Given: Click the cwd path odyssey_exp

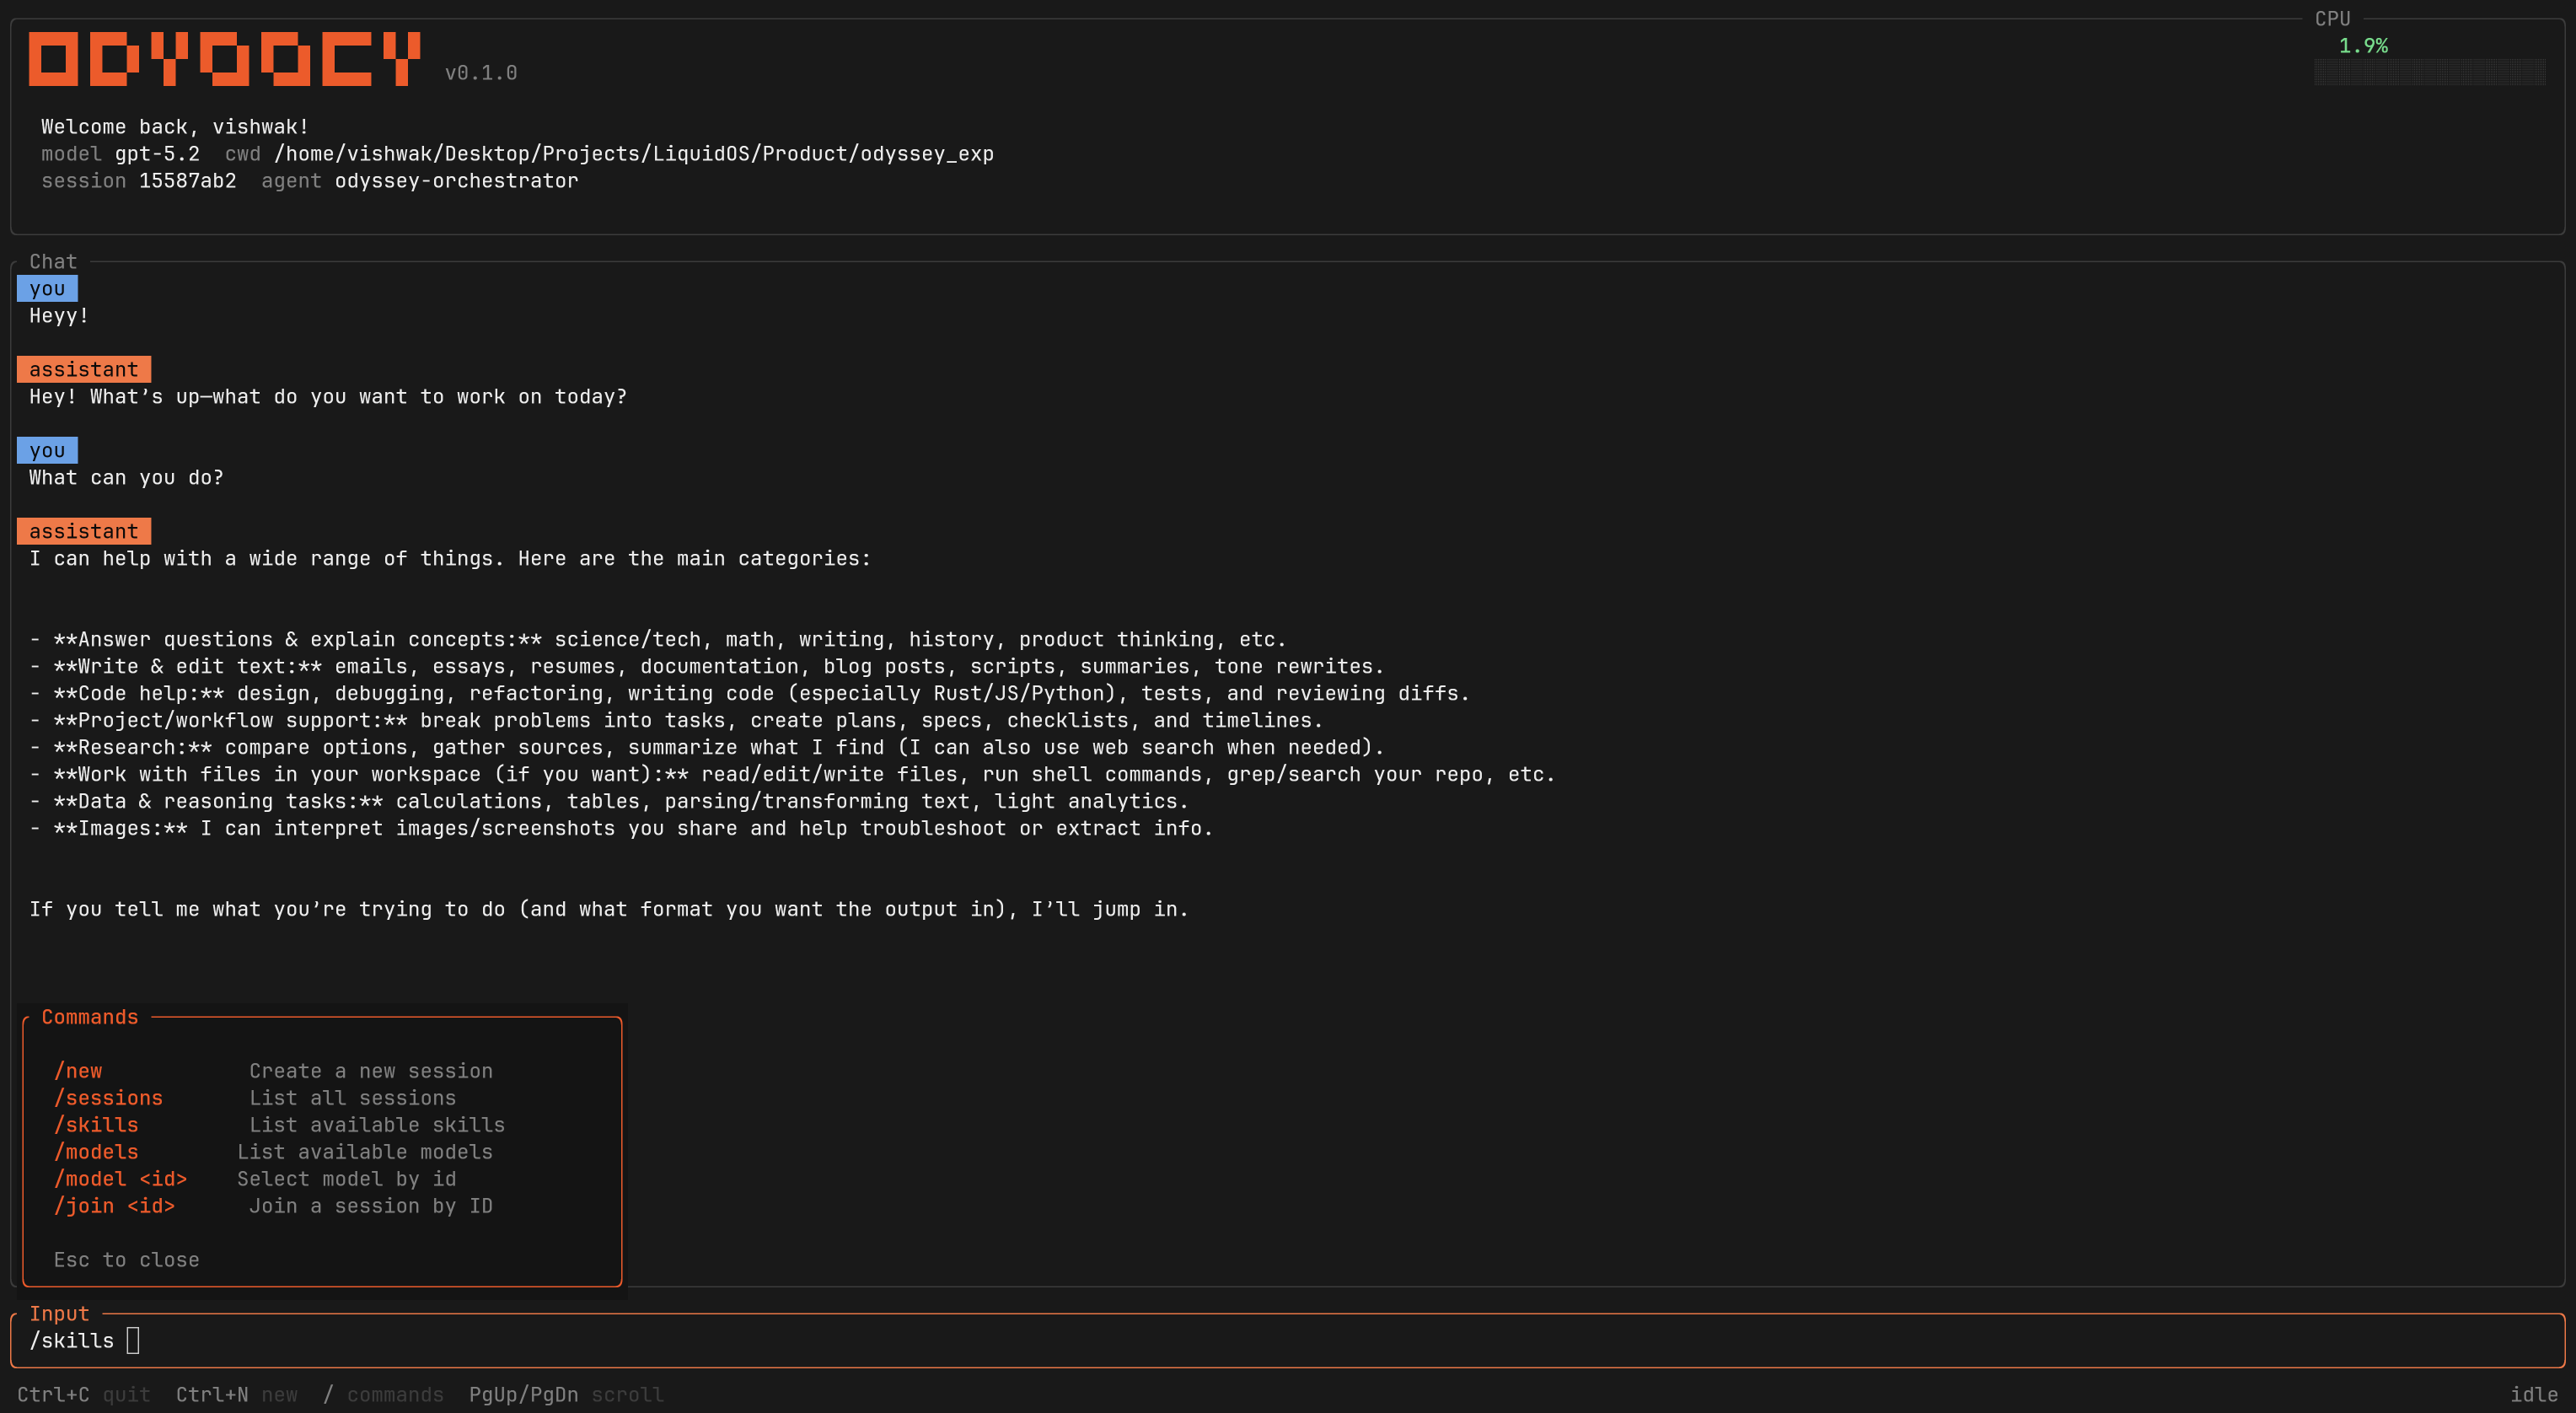Looking at the screenshot, I should coord(634,154).
